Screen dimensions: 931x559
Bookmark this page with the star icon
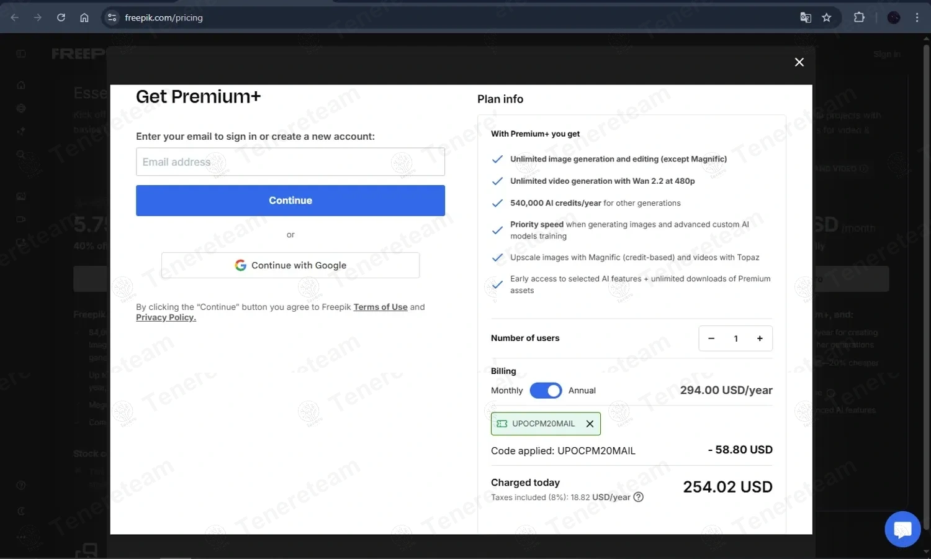827,17
